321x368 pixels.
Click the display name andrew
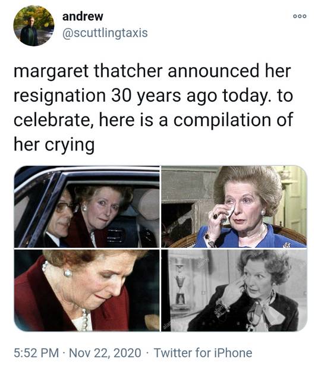[83, 17]
